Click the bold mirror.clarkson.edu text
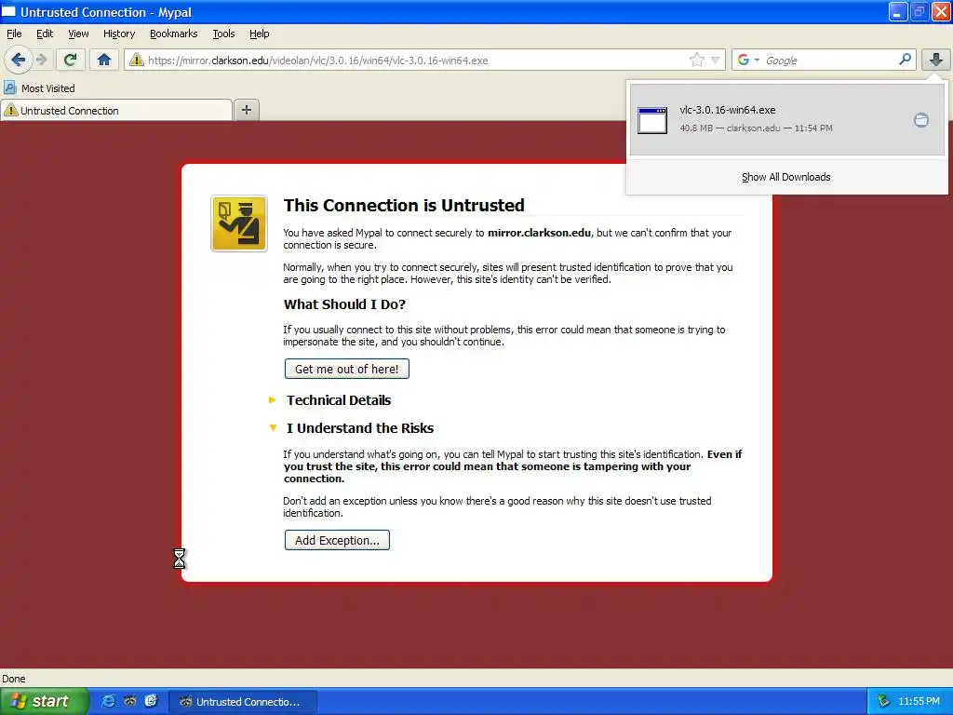 [539, 233]
